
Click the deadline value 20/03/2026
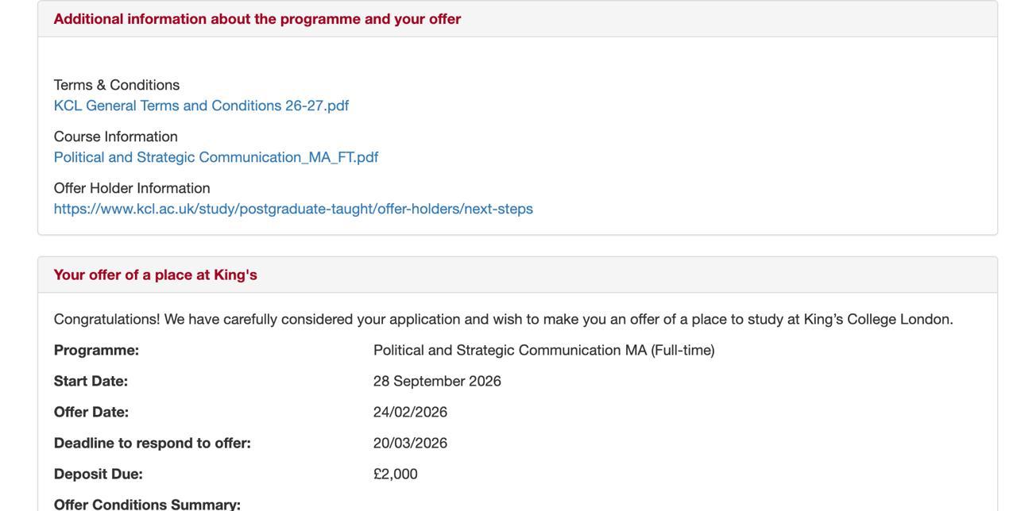410,443
